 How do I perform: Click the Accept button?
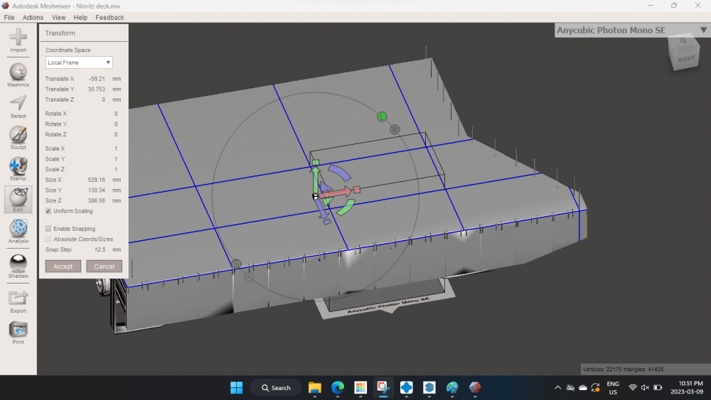click(x=63, y=266)
